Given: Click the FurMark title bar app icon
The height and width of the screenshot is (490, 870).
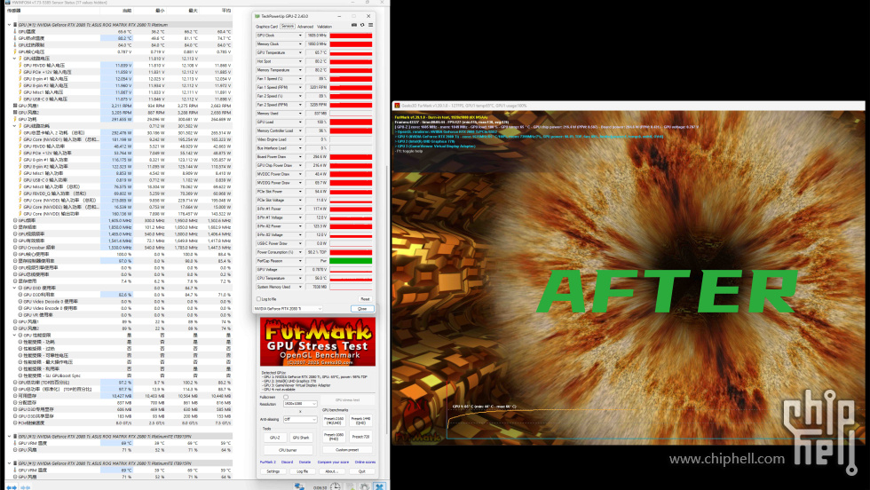Looking at the screenshot, I should tap(398, 106).
